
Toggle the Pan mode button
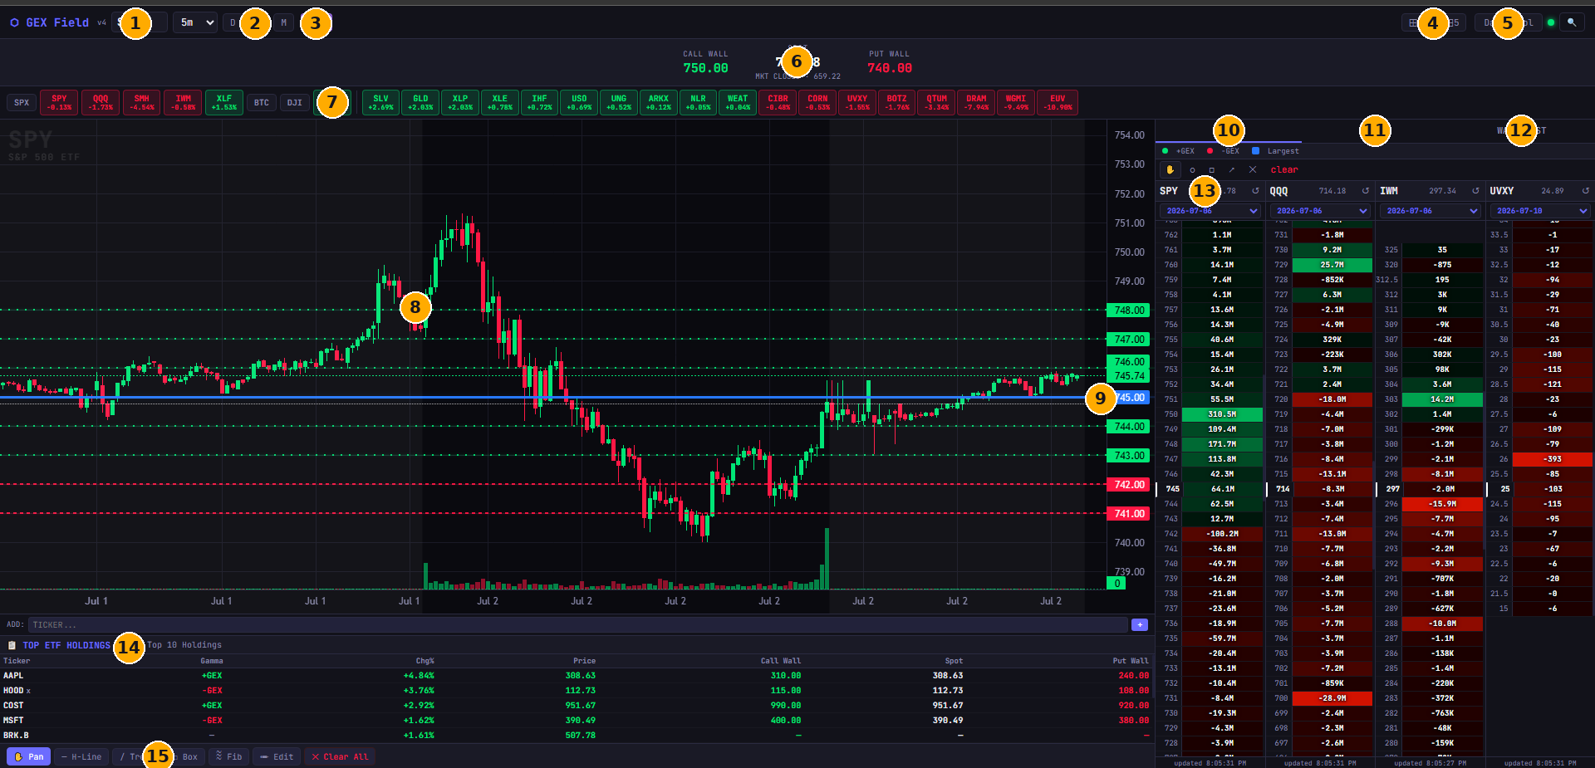(x=29, y=756)
